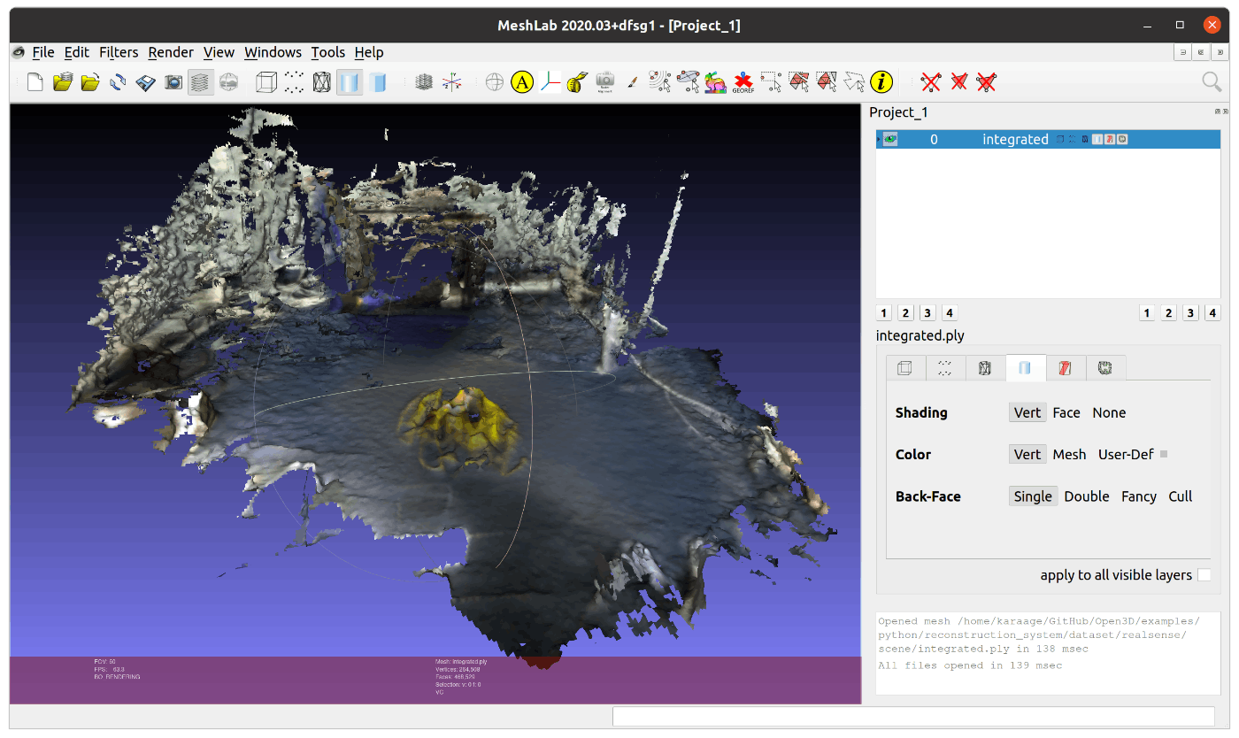Click the empty input field at window bottom
This screenshot has height=738, width=1239.
point(913,716)
